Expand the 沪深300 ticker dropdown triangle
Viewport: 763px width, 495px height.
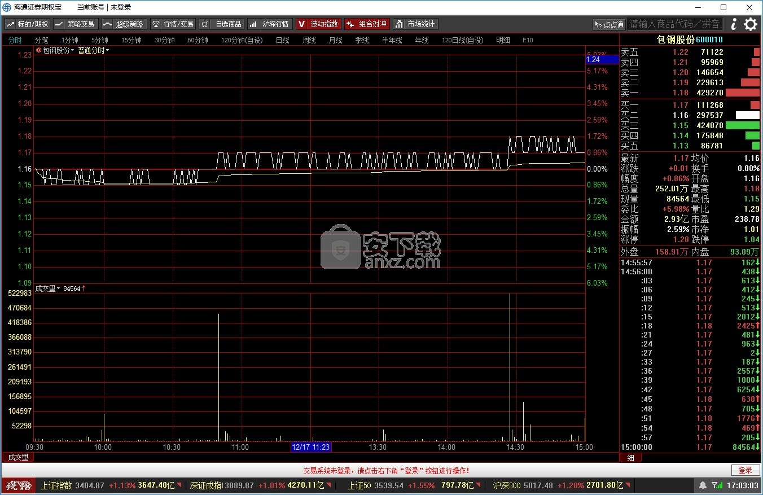[628, 485]
